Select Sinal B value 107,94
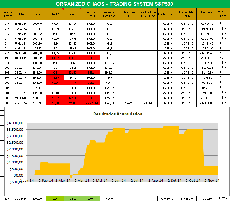Viewport: 230px width, 201px height. (x=73, y=24)
